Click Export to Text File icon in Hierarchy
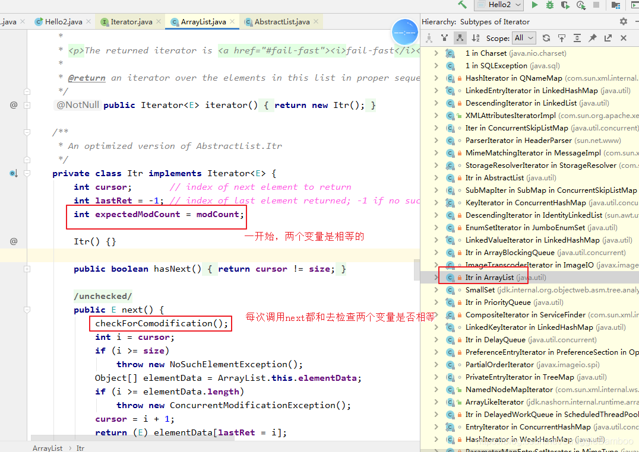Screen dimensions: 639x452 pyautogui.click(x=608, y=38)
